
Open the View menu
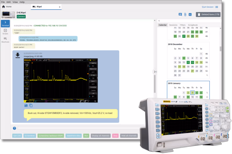(x=15, y=2)
